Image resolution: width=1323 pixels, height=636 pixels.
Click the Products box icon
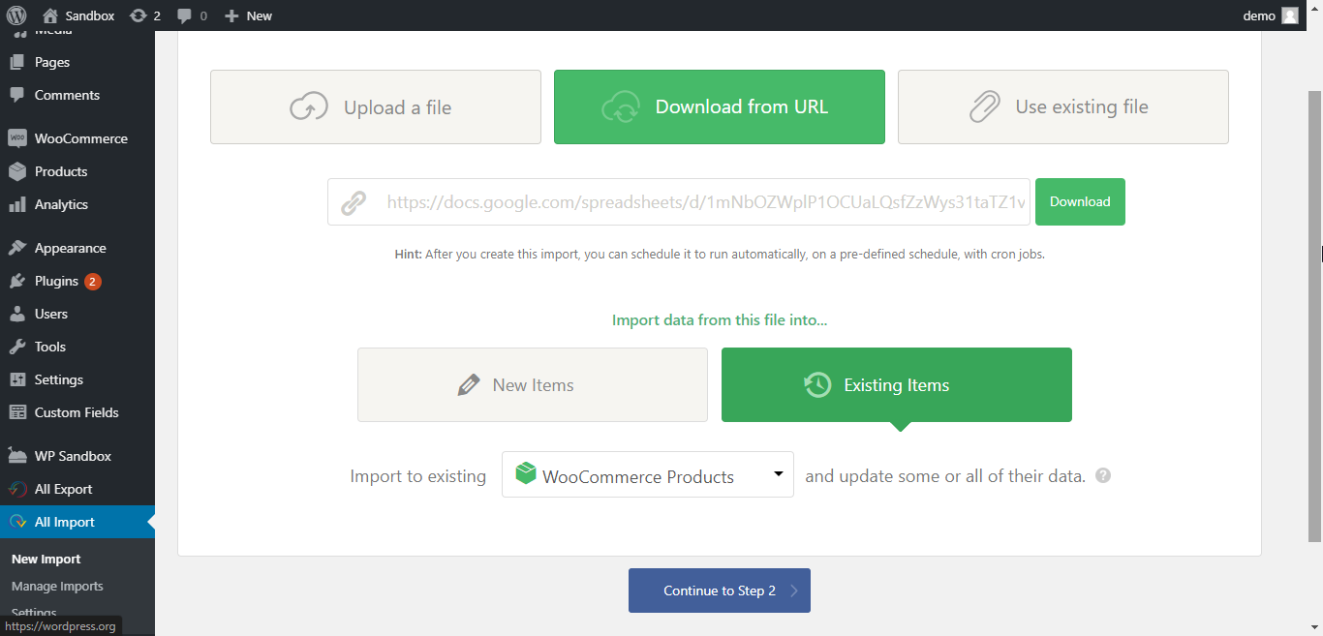tap(17, 171)
